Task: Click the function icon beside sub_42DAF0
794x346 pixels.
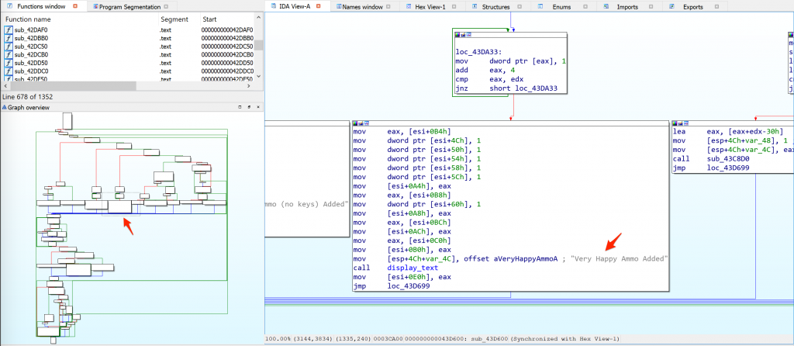Action: click(x=9, y=29)
